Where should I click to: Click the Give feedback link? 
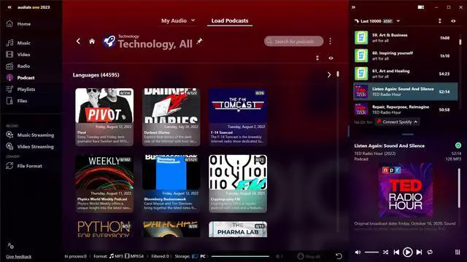18,256
